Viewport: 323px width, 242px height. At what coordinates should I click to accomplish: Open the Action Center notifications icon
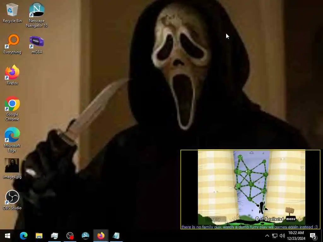click(313, 236)
